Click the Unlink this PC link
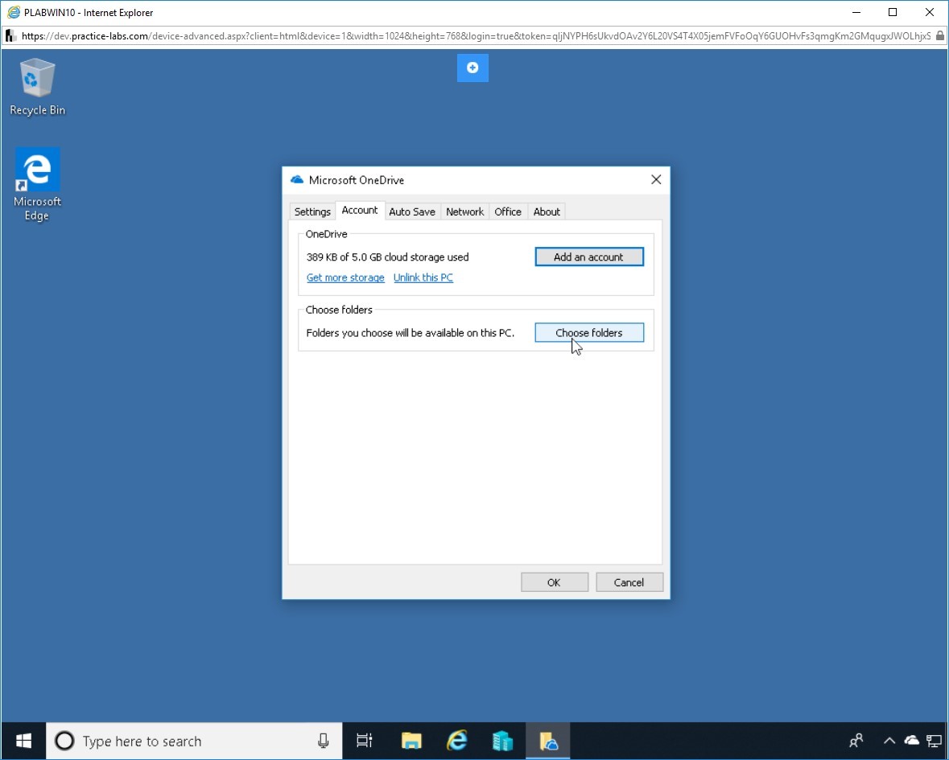 (x=423, y=277)
